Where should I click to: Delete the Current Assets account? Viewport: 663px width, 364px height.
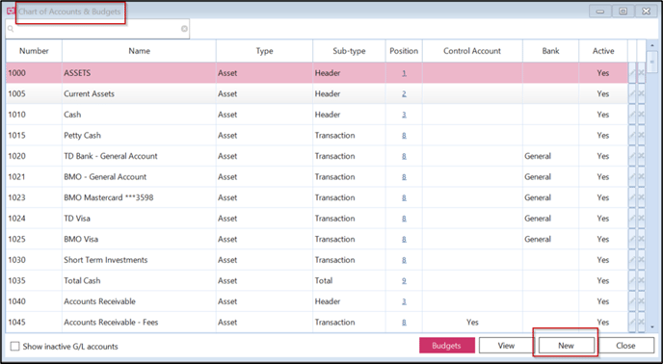click(x=641, y=93)
